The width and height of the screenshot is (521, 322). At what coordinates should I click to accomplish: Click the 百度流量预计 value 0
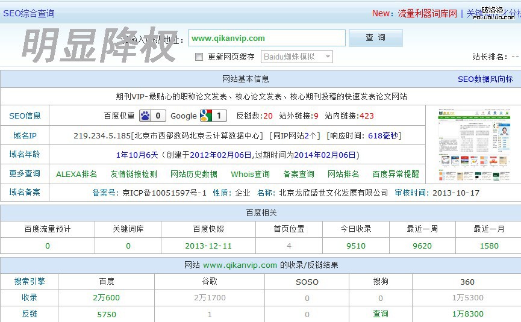(48, 246)
